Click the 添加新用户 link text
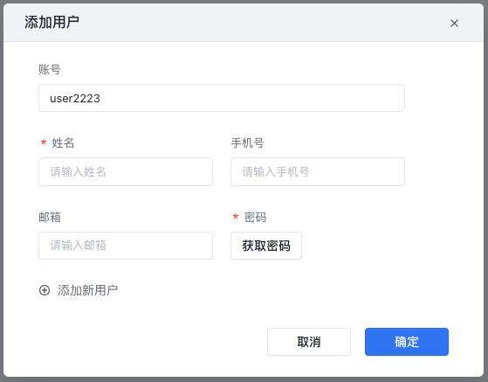 [87, 290]
